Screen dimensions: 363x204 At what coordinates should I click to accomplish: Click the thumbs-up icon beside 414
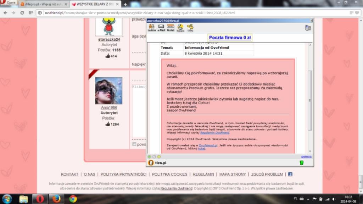pos(108,56)
